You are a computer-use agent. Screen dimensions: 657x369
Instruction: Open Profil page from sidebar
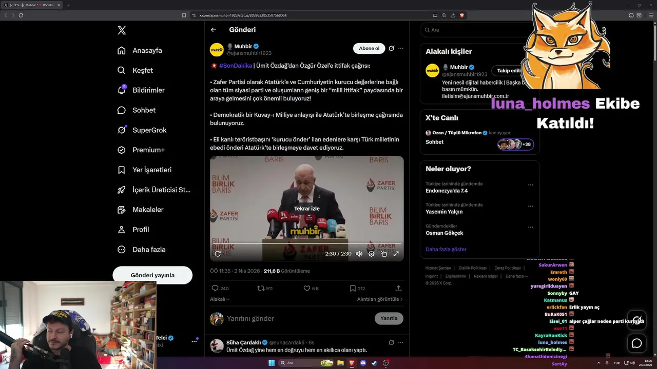click(x=133, y=230)
